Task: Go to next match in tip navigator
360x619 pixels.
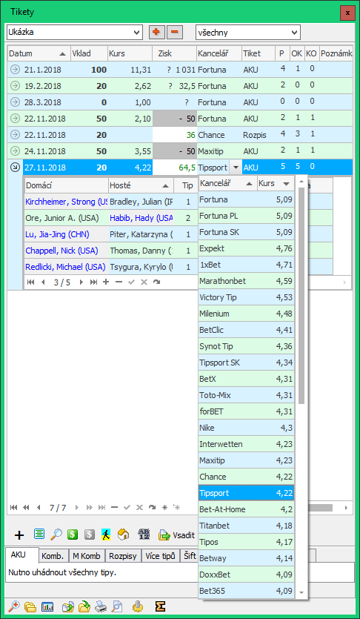Action: 81,282
